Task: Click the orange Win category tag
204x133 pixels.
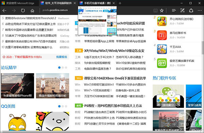Action: [x=79, y=78]
